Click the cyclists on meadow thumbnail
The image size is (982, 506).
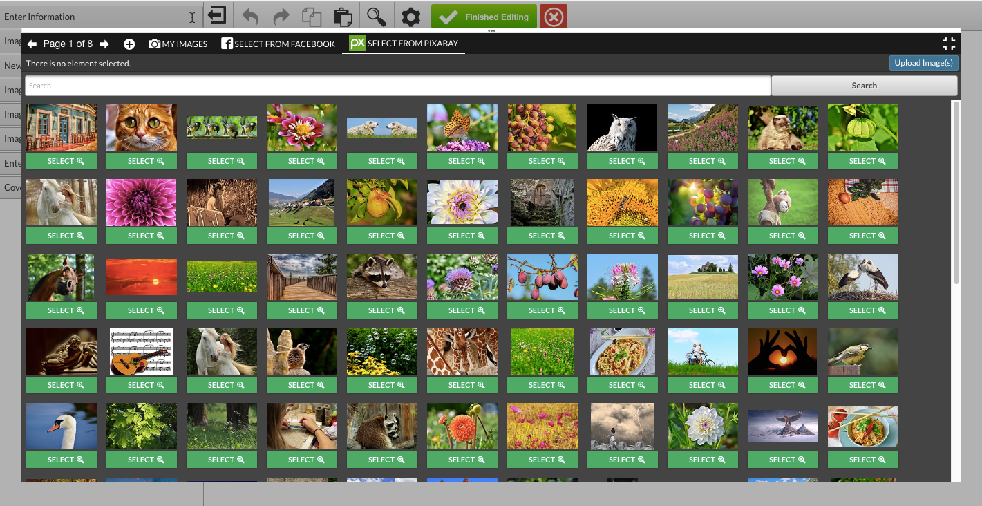tap(703, 352)
